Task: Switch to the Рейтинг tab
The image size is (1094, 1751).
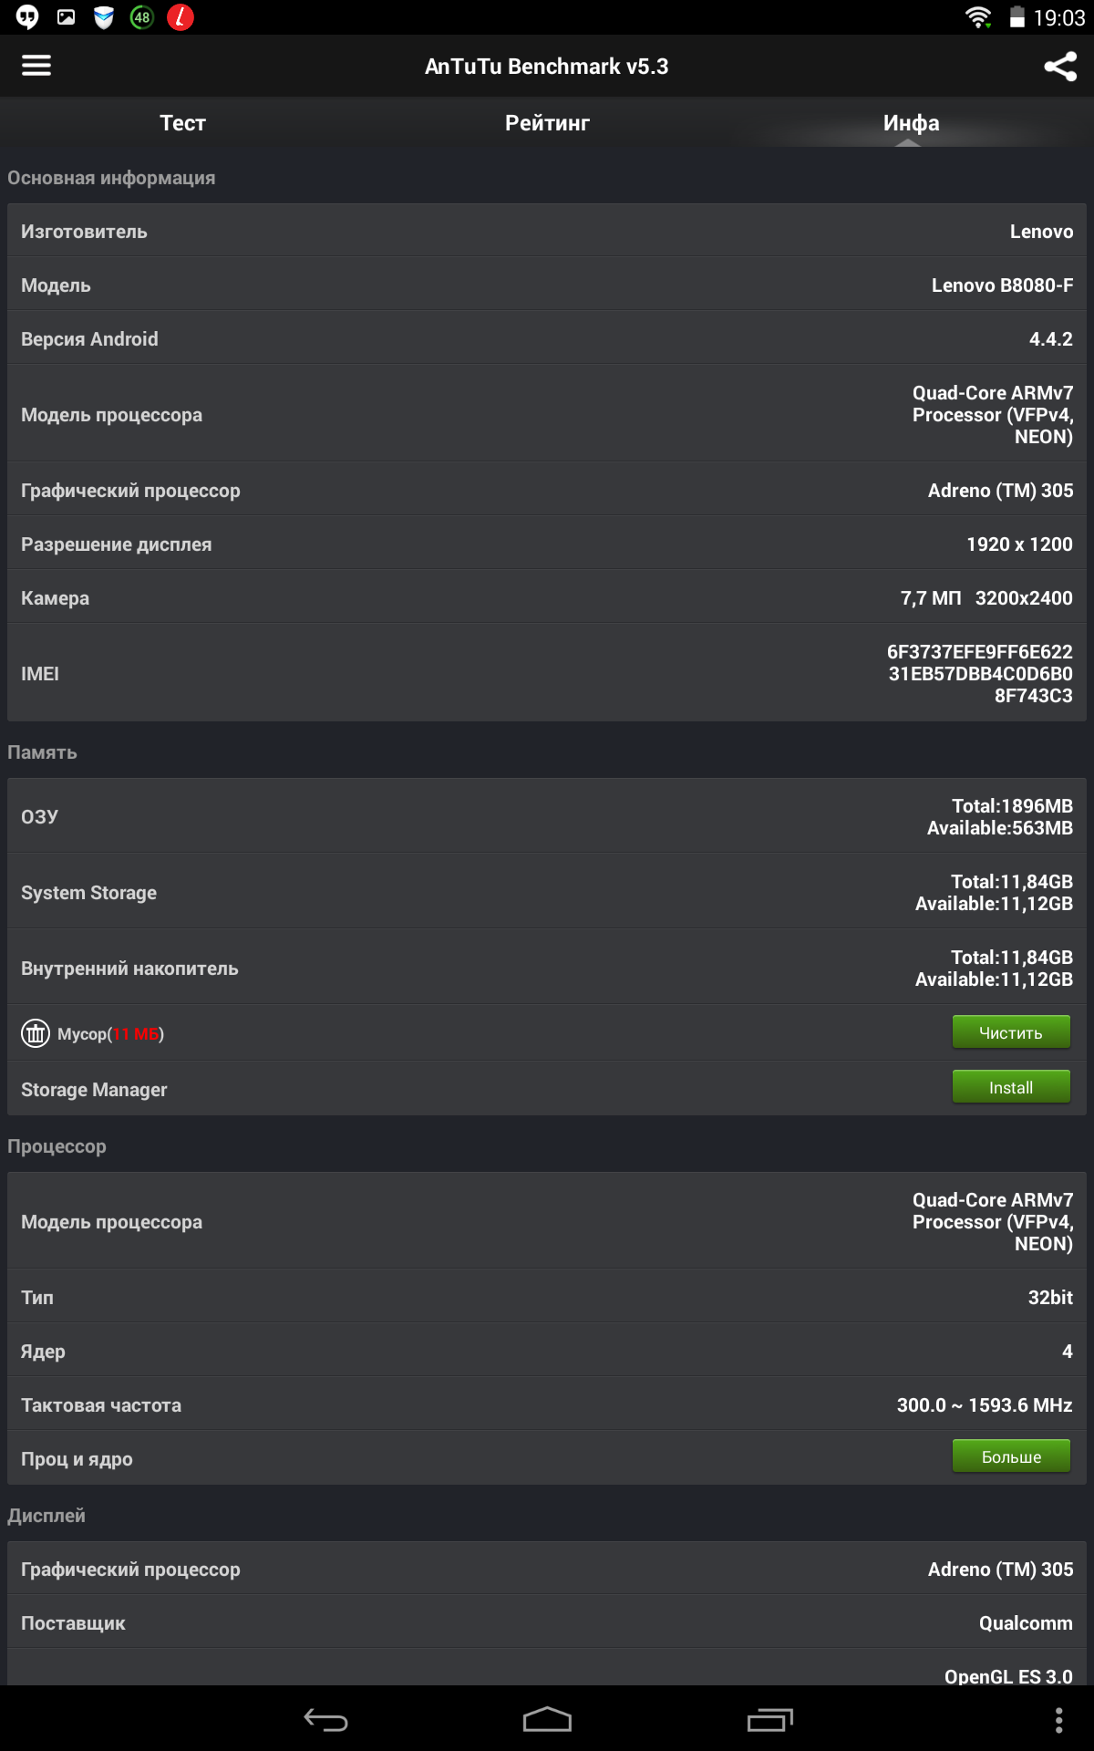Action: [547, 123]
